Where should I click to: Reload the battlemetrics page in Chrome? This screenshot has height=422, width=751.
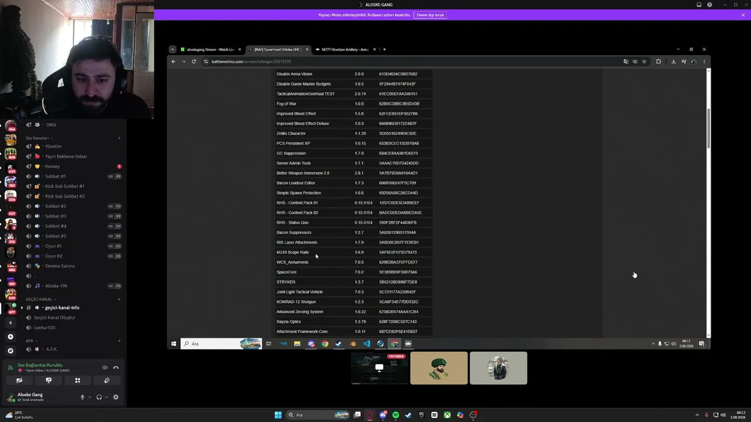pos(194,62)
